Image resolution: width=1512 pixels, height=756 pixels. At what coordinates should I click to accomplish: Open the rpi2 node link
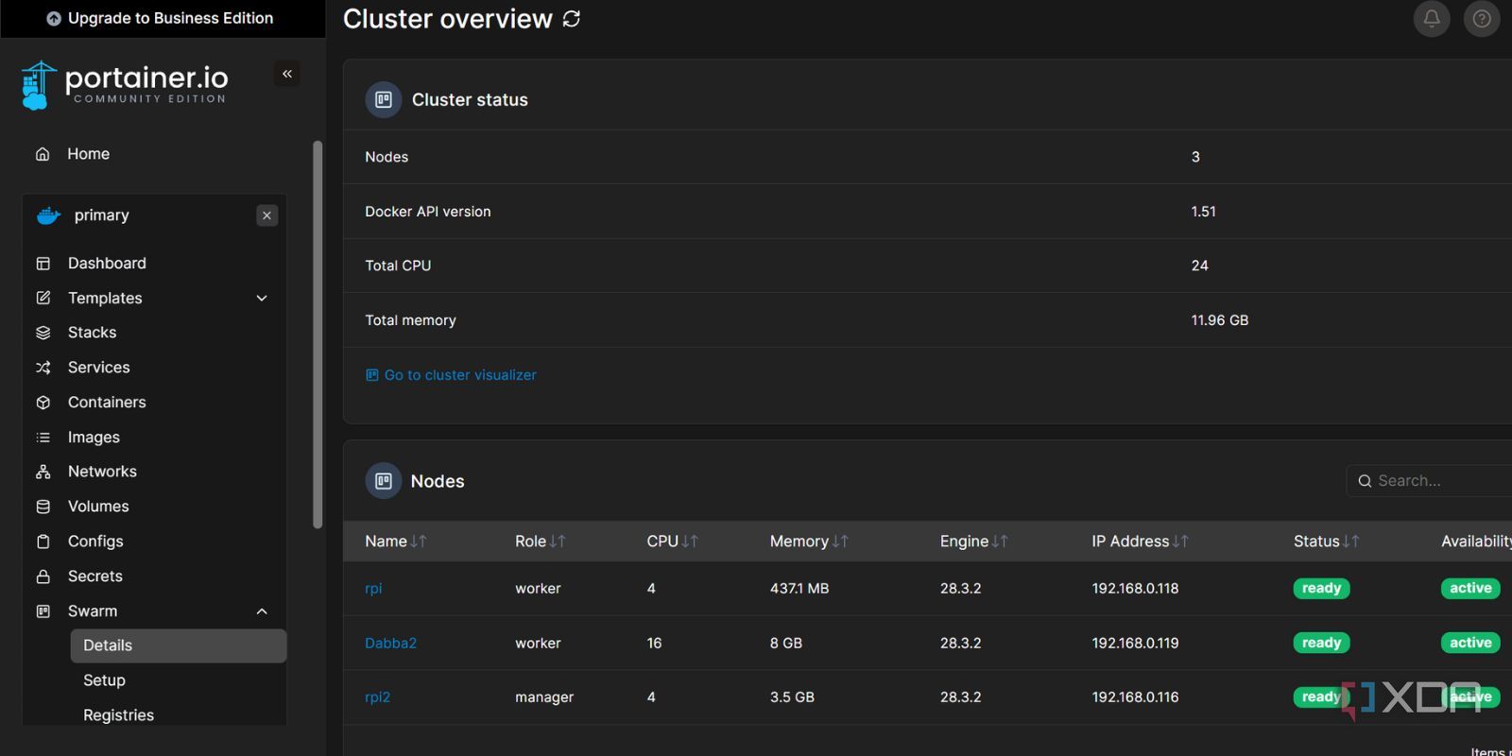[x=377, y=697]
